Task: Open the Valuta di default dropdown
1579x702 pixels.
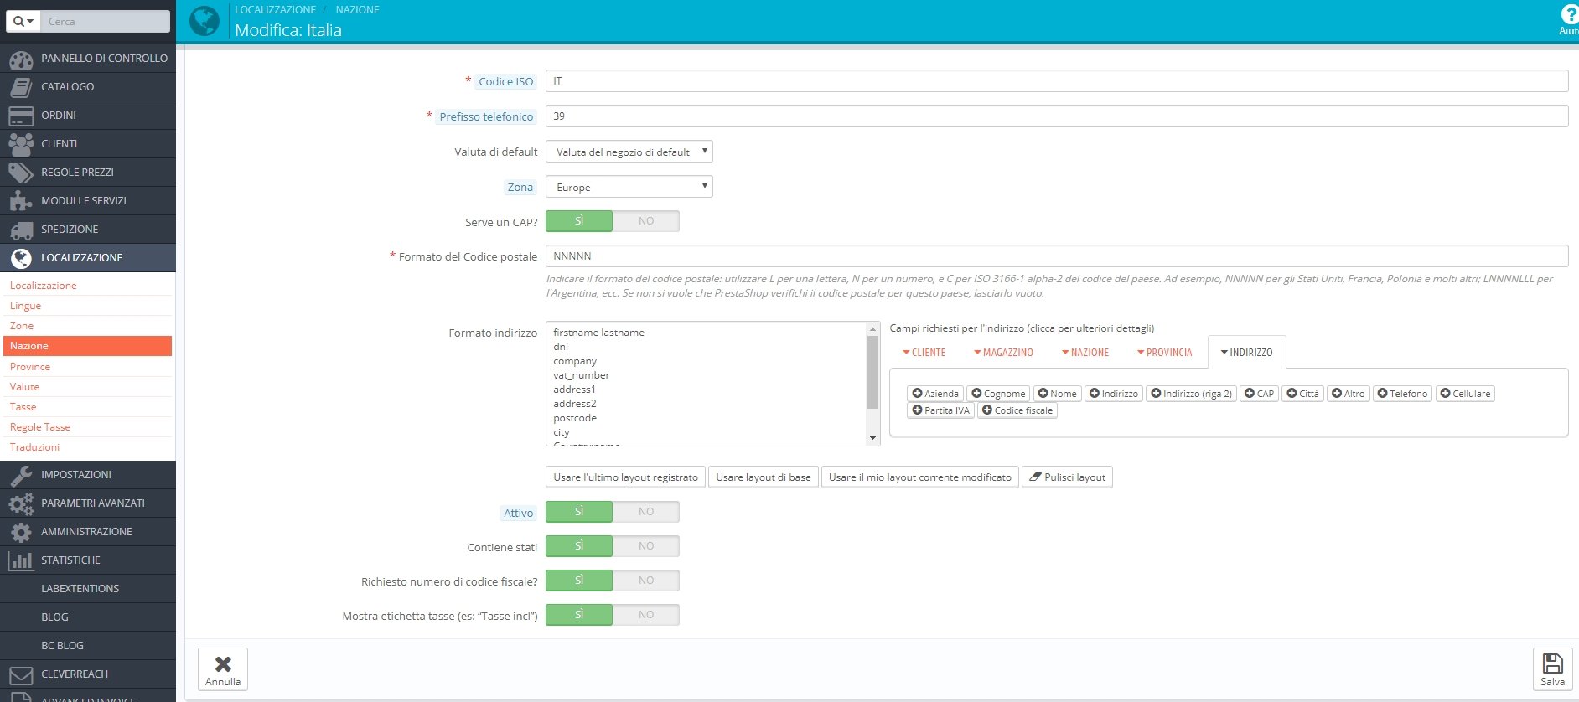Action: [629, 152]
